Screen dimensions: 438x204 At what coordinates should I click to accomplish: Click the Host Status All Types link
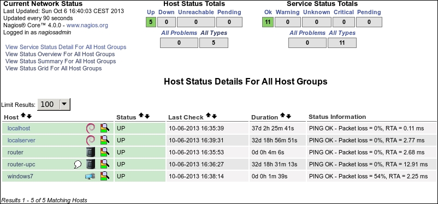(x=214, y=33)
